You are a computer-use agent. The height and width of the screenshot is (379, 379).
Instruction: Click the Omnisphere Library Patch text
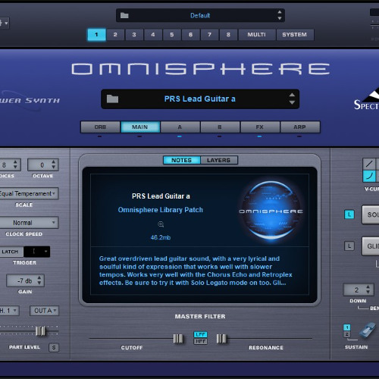(161, 210)
